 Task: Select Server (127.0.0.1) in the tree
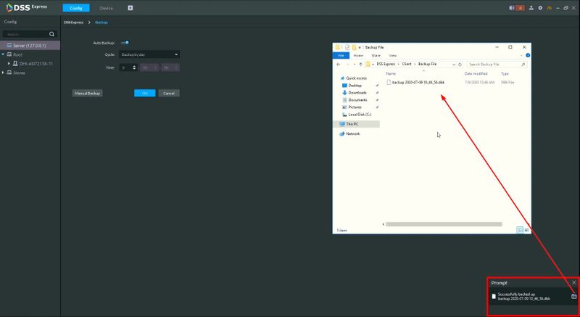click(x=30, y=46)
